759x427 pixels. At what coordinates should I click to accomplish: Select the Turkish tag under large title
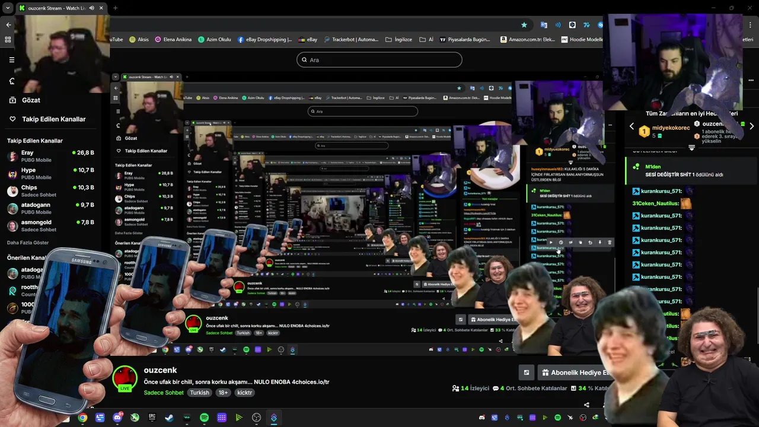199,393
